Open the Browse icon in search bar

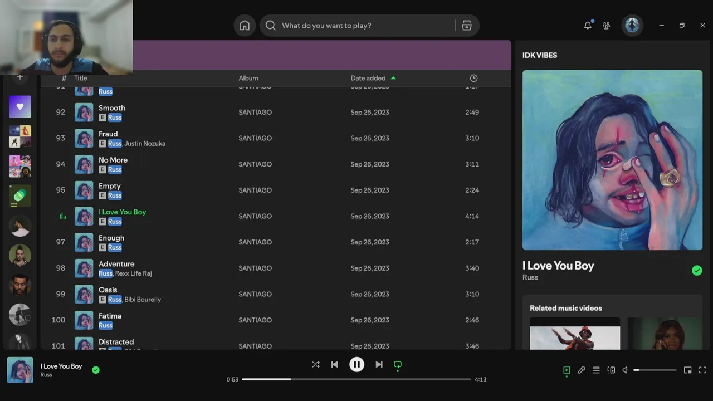pyautogui.click(x=467, y=26)
